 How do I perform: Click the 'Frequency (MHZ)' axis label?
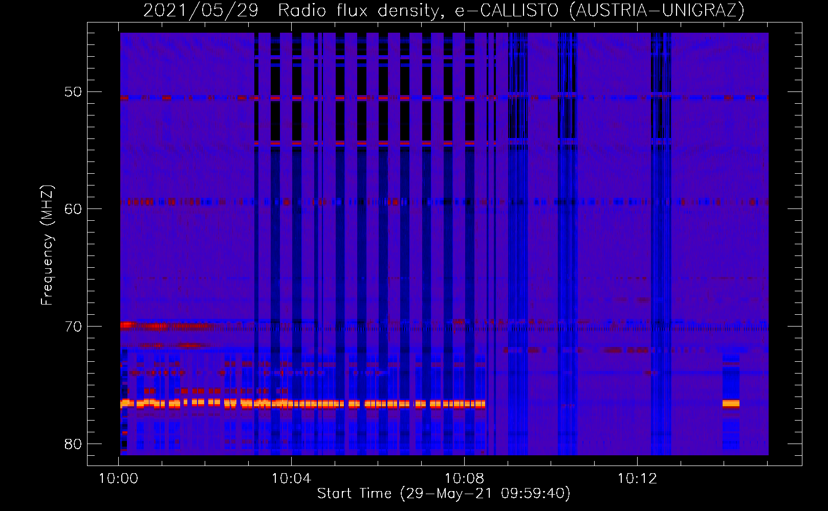[47, 245]
